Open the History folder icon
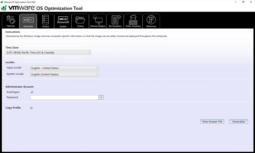 click(80, 19)
